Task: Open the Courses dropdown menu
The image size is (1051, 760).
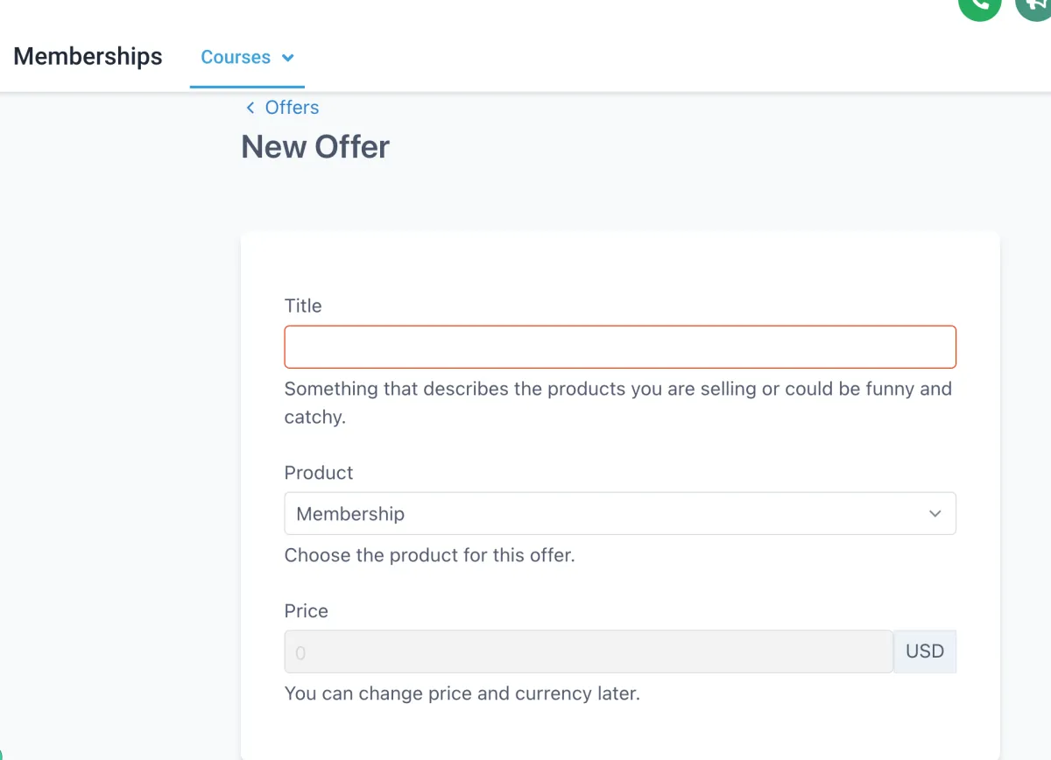Action: point(247,58)
